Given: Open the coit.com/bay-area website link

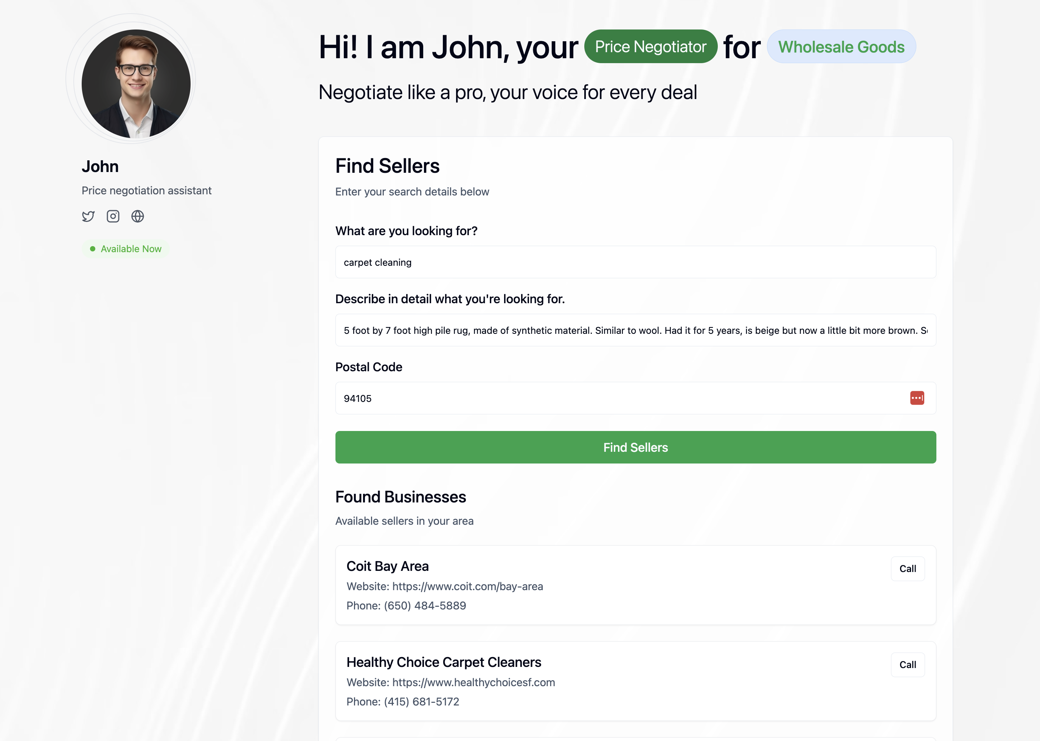Looking at the screenshot, I should 467,586.
